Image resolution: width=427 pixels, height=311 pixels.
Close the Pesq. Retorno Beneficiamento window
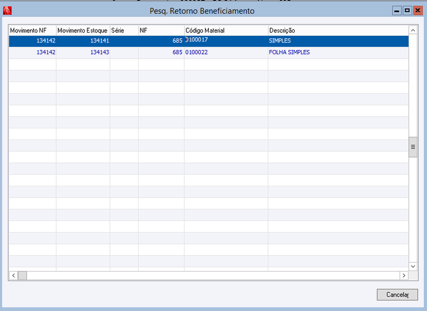coord(417,11)
